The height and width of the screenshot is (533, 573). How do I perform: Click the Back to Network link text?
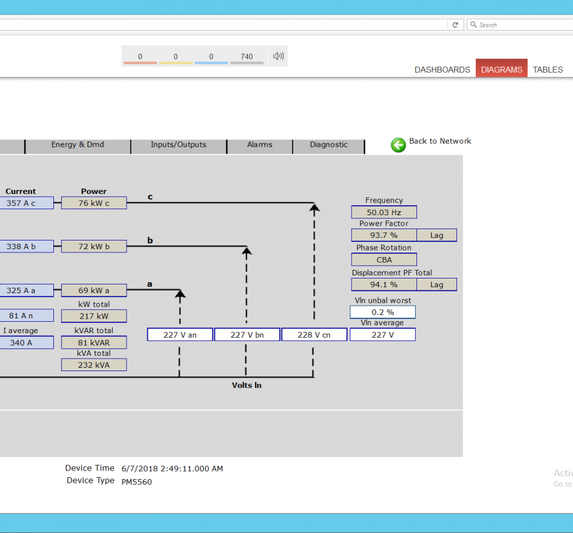pos(440,141)
